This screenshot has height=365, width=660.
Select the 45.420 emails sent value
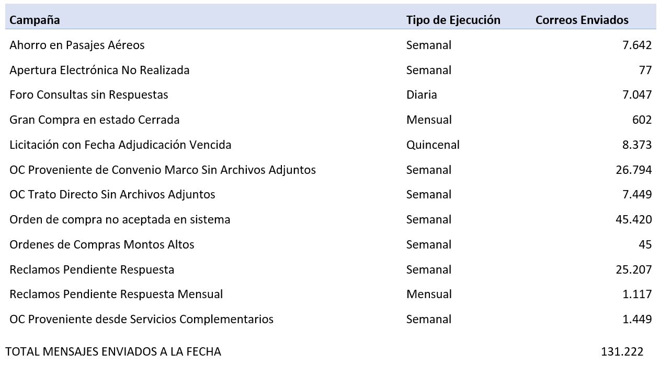pyautogui.click(x=634, y=219)
